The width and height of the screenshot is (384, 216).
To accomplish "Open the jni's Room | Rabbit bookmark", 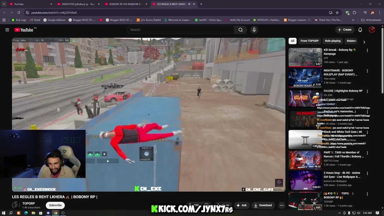I will point(148,20).
